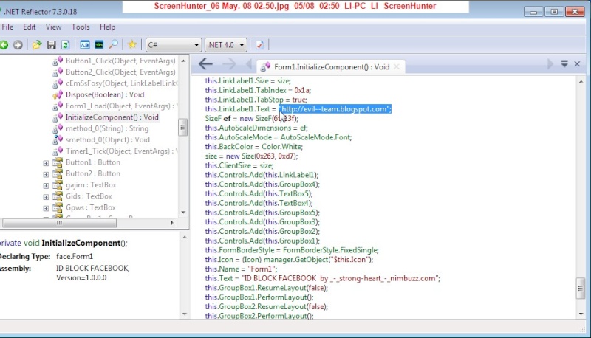This screenshot has width=591, height=338.
Task: Expand the Button2 : Button node
Action: click(46, 174)
